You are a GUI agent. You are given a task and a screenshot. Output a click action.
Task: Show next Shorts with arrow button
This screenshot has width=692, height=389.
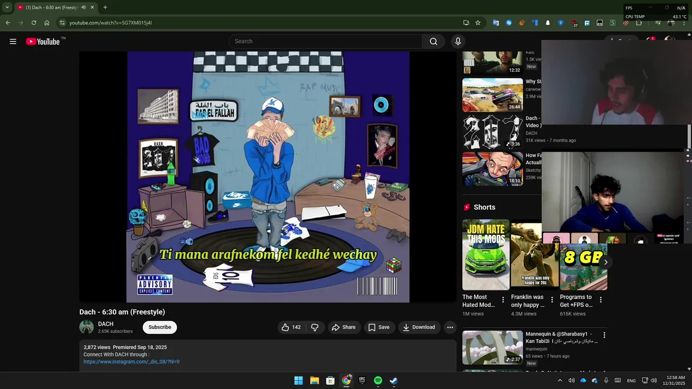pyautogui.click(x=605, y=262)
